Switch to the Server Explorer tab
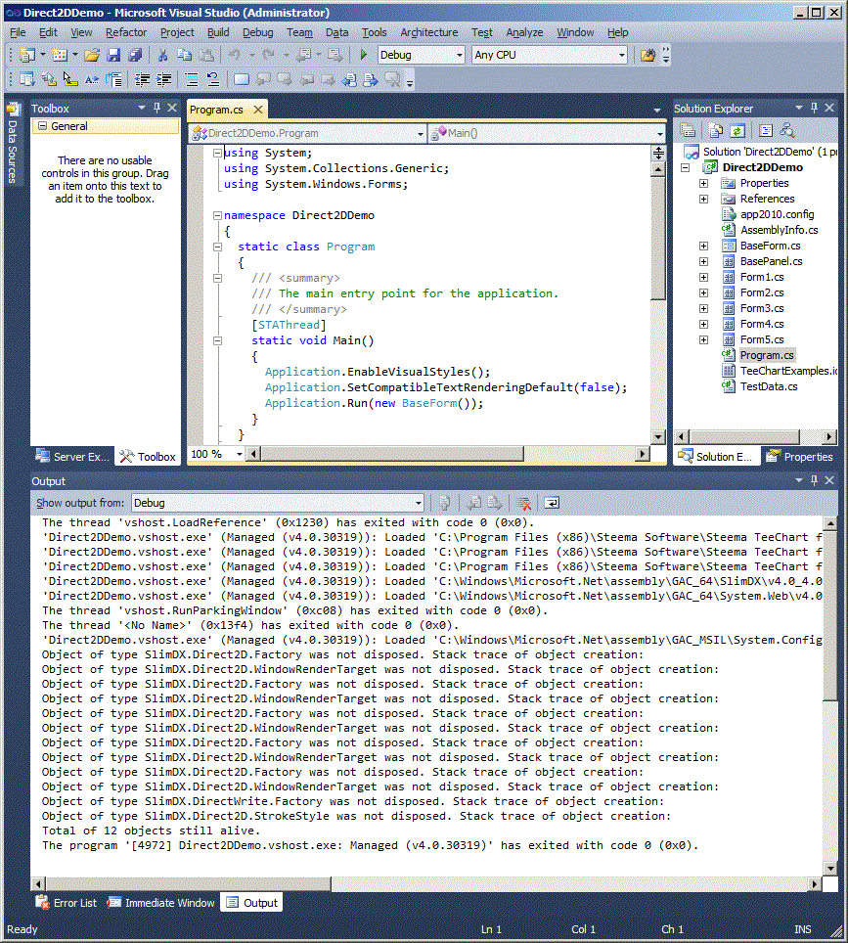This screenshot has width=848, height=943. (72, 457)
